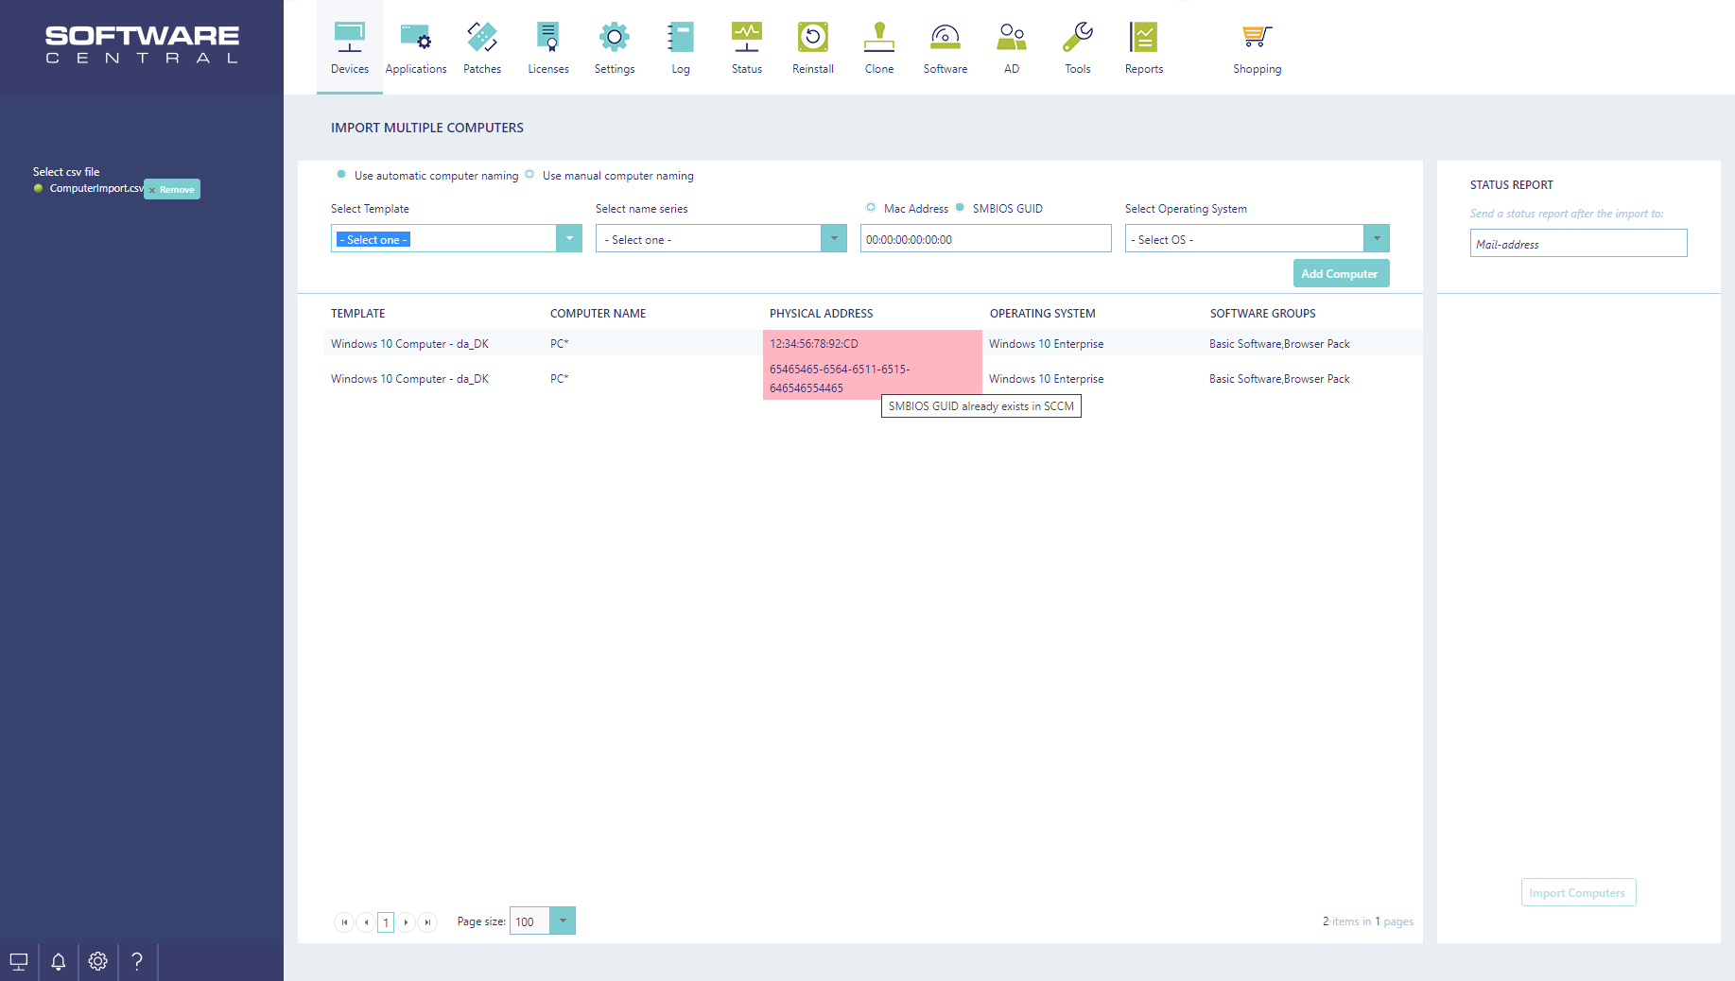The width and height of the screenshot is (1735, 981).
Task: Open the AD users icon
Action: (x=1011, y=38)
